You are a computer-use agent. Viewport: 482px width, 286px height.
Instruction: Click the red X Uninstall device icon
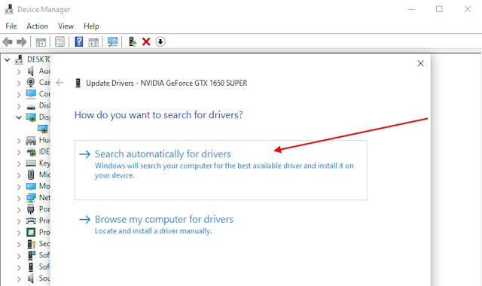click(x=146, y=41)
